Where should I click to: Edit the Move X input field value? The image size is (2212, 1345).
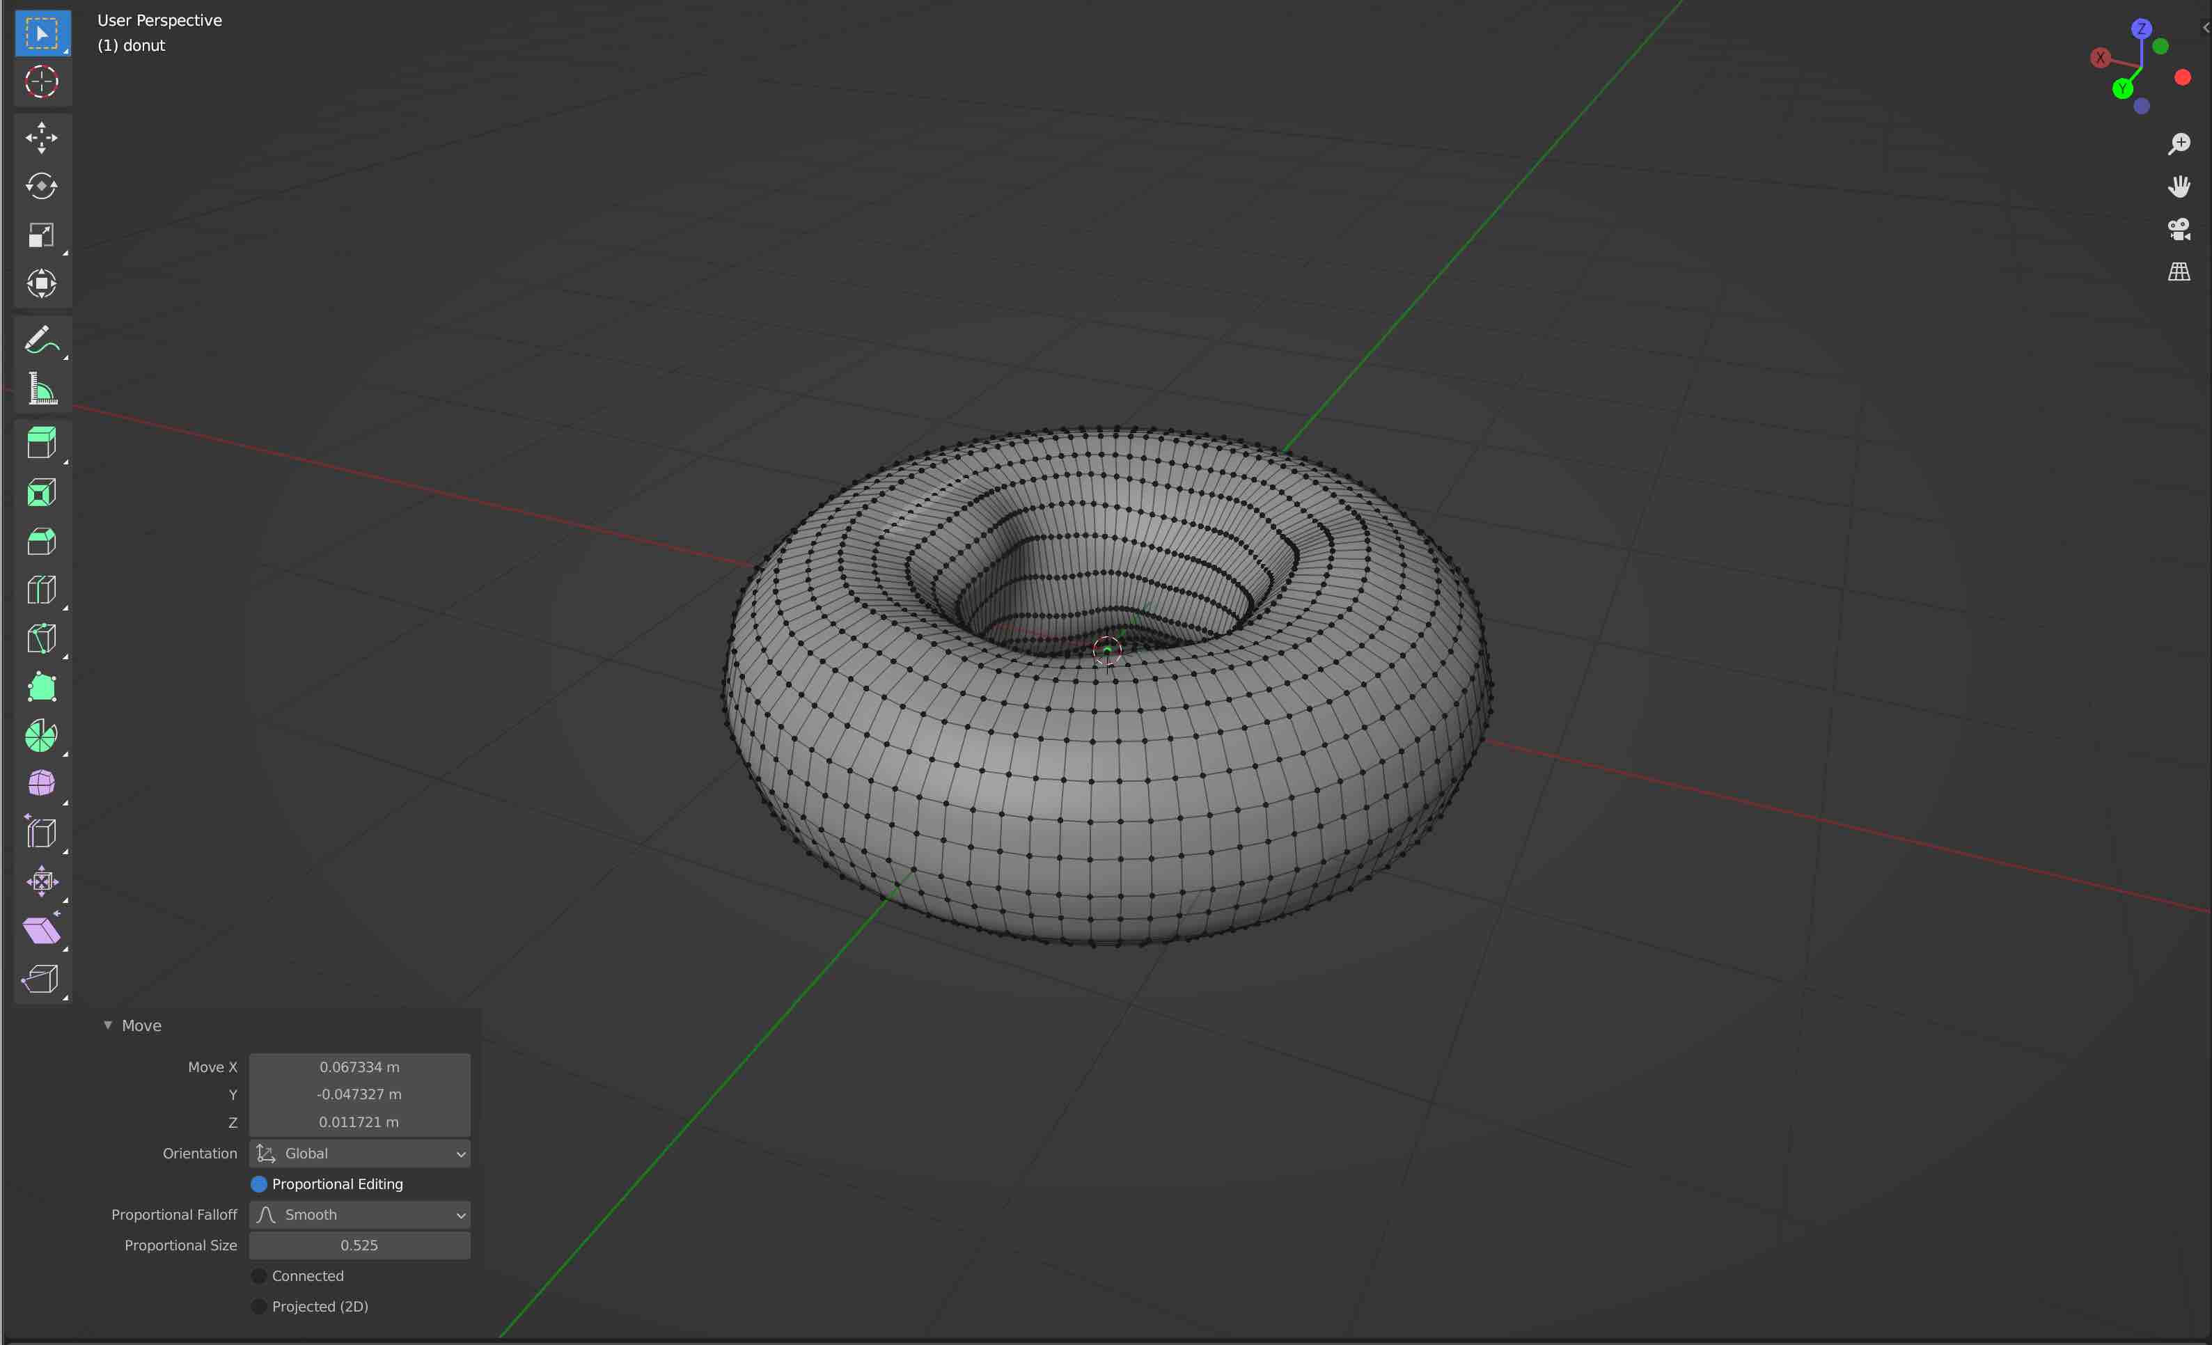click(360, 1065)
